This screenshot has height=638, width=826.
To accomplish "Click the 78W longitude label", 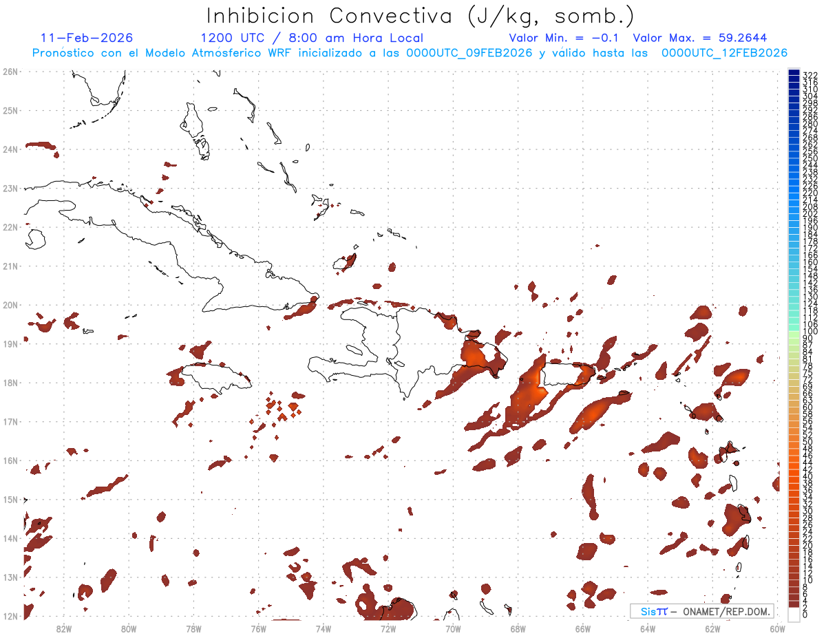I will pyautogui.click(x=193, y=628).
